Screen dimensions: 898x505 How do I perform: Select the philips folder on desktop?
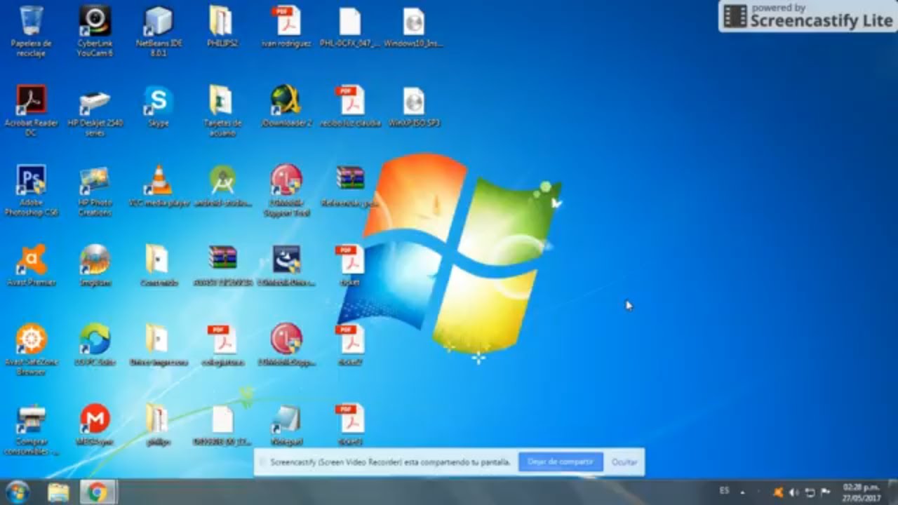pyautogui.click(x=159, y=425)
